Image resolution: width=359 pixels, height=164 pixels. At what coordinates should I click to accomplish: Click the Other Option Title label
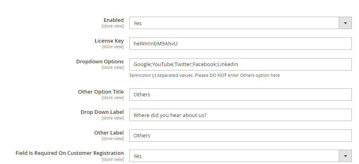101,92
